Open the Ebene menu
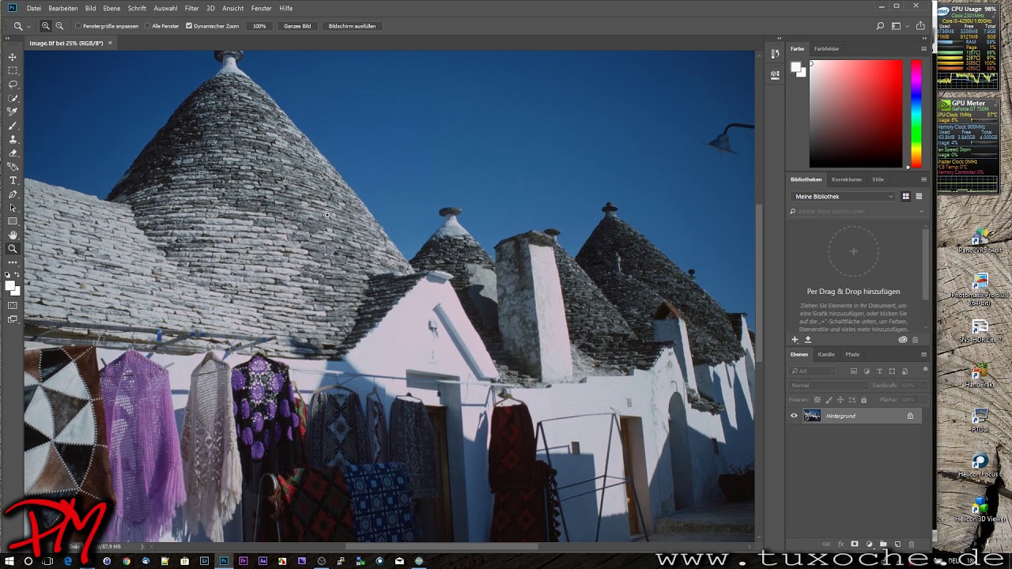The height and width of the screenshot is (569, 1012). 111,8
